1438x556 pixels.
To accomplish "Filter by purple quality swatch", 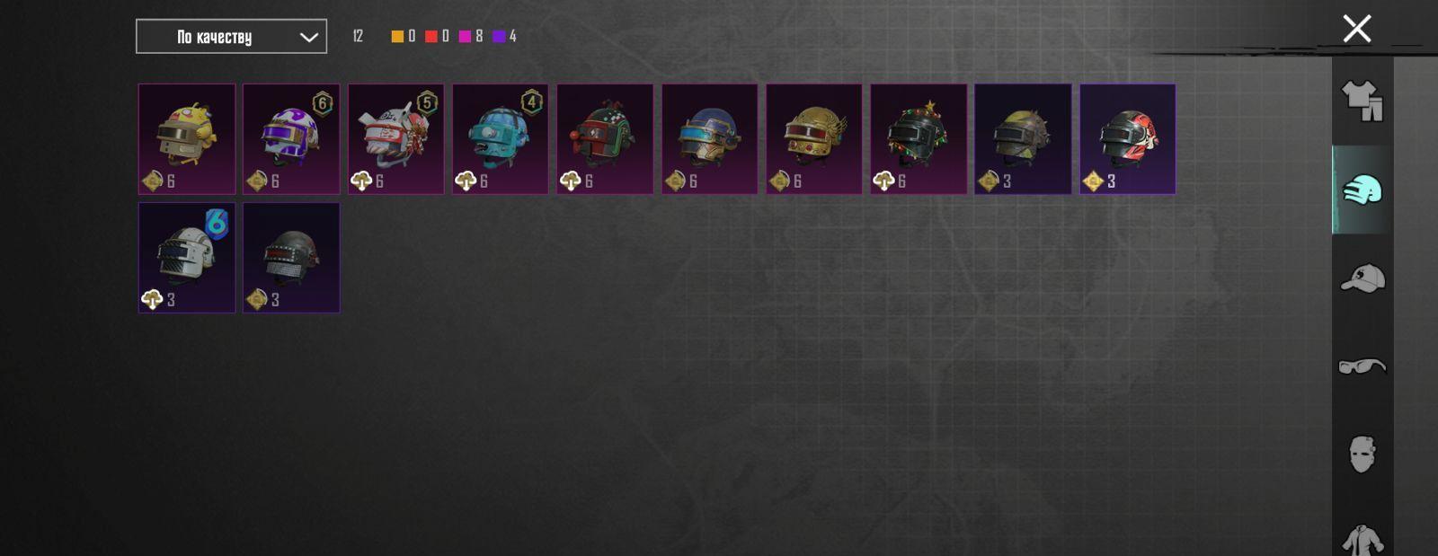I will pos(499,36).
